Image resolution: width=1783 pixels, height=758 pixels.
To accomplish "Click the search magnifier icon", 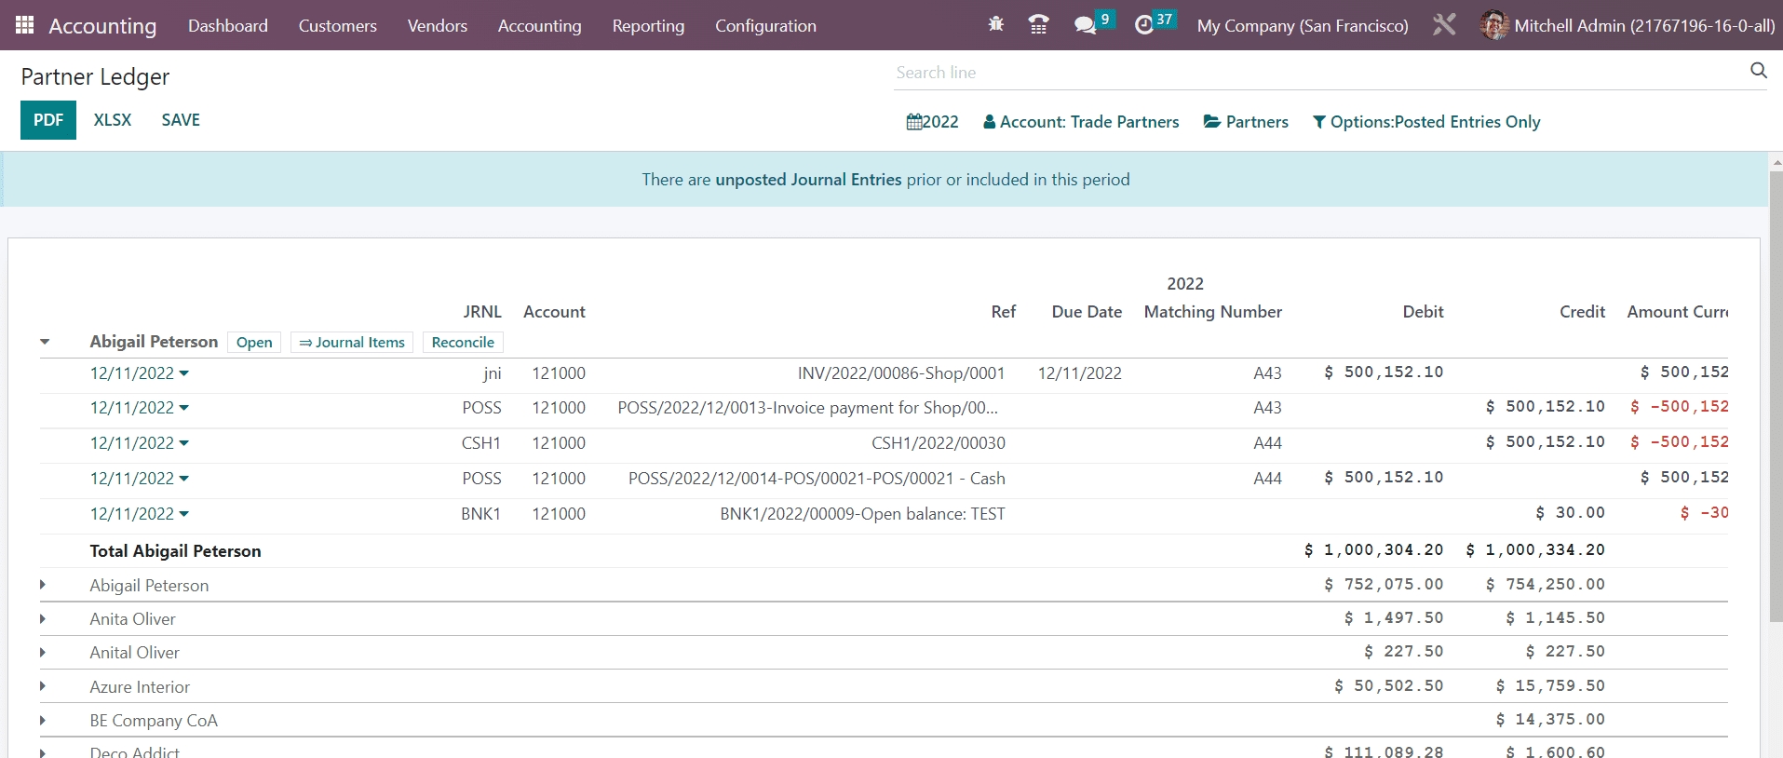I will pyautogui.click(x=1758, y=71).
